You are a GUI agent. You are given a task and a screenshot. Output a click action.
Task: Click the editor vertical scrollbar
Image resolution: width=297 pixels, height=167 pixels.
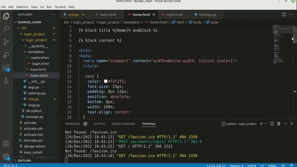point(295,35)
